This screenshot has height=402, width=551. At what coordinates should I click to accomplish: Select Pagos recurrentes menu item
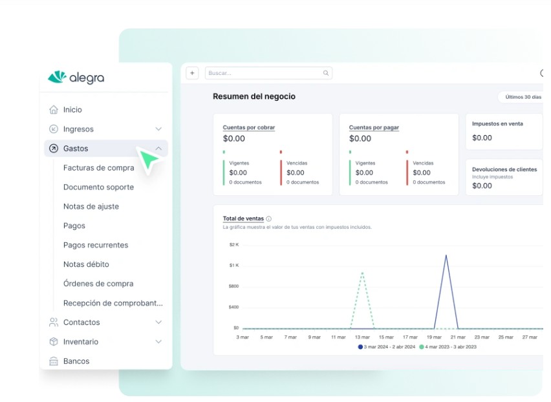[96, 245]
